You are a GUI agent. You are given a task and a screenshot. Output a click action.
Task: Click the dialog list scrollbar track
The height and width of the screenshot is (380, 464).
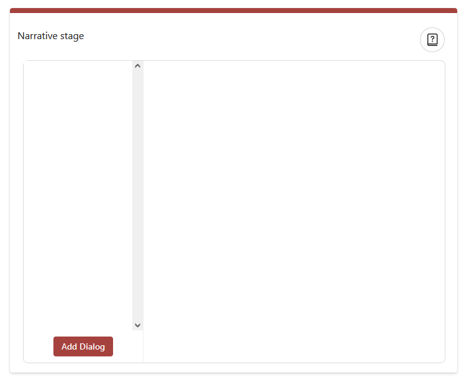(137, 196)
